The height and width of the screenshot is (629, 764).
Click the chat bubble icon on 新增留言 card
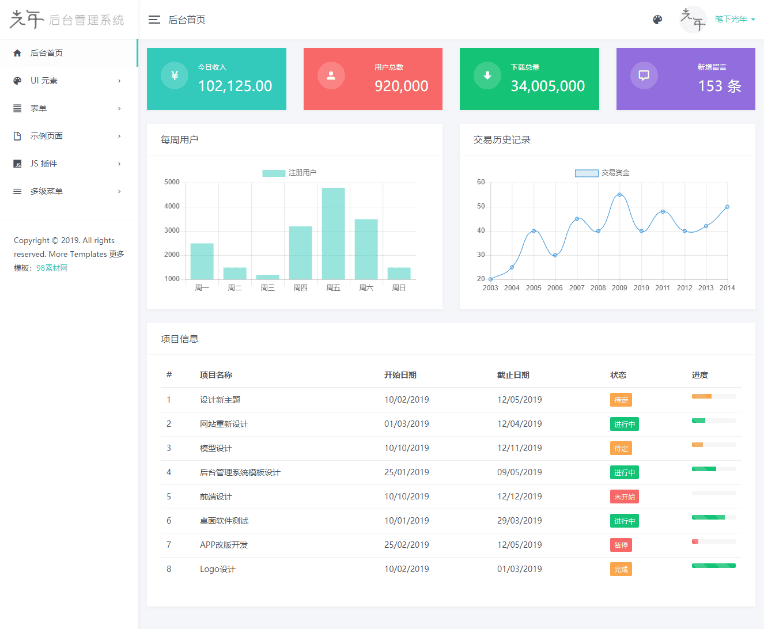tap(644, 75)
